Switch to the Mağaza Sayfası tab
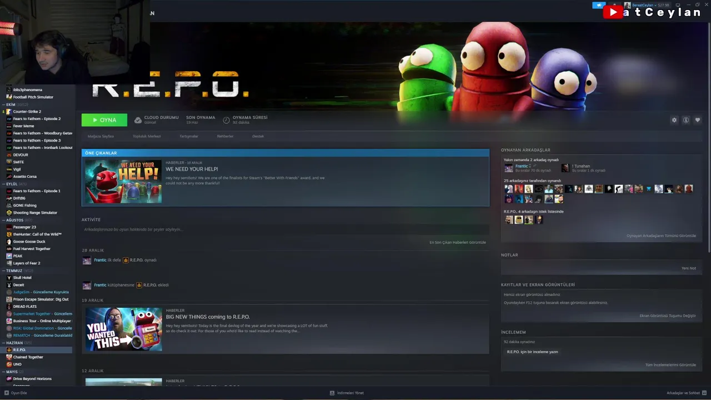 point(101,136)
